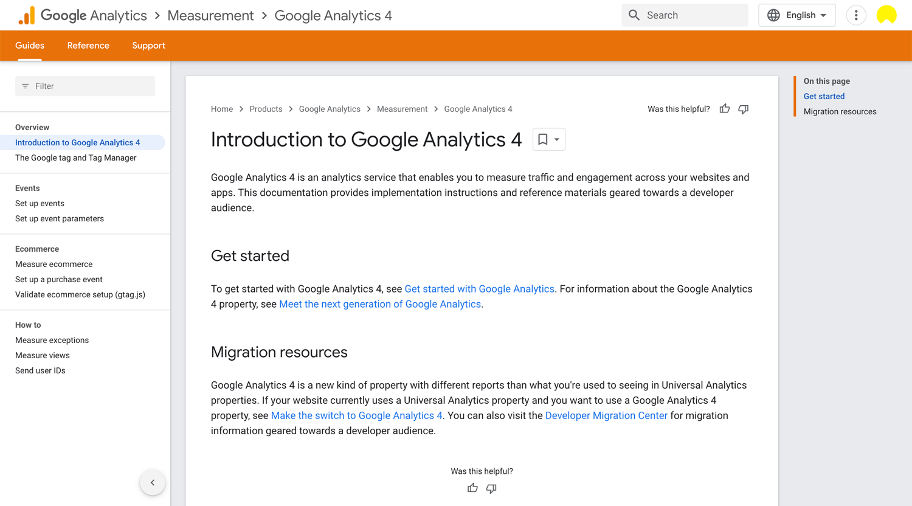Viewport: 912px width, 506px height.
Task: Open 'Measure exceptions' in sidebar
Action: tap(52, 340)
